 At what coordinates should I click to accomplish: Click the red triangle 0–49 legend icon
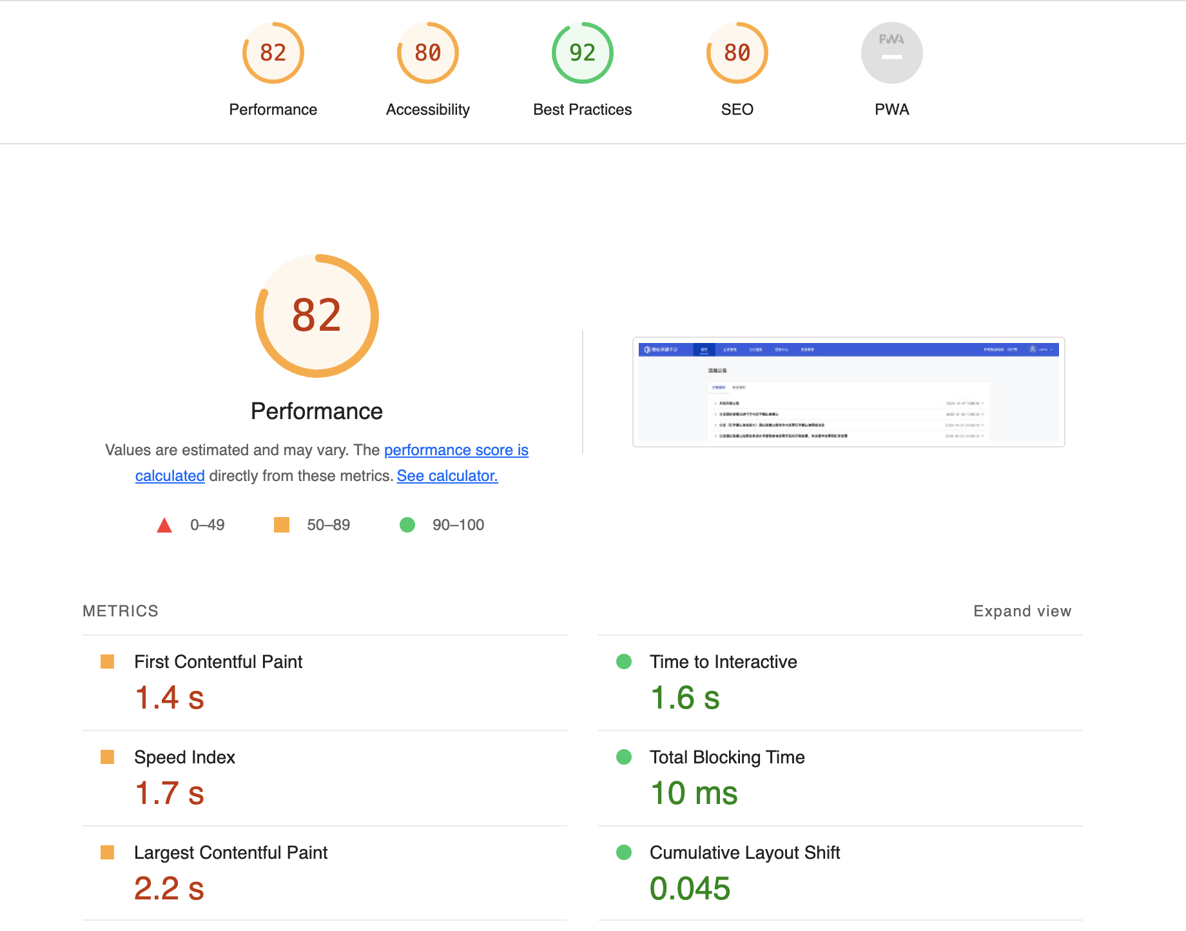(164, 525)
